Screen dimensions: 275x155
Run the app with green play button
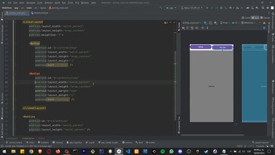click(207, 8)
